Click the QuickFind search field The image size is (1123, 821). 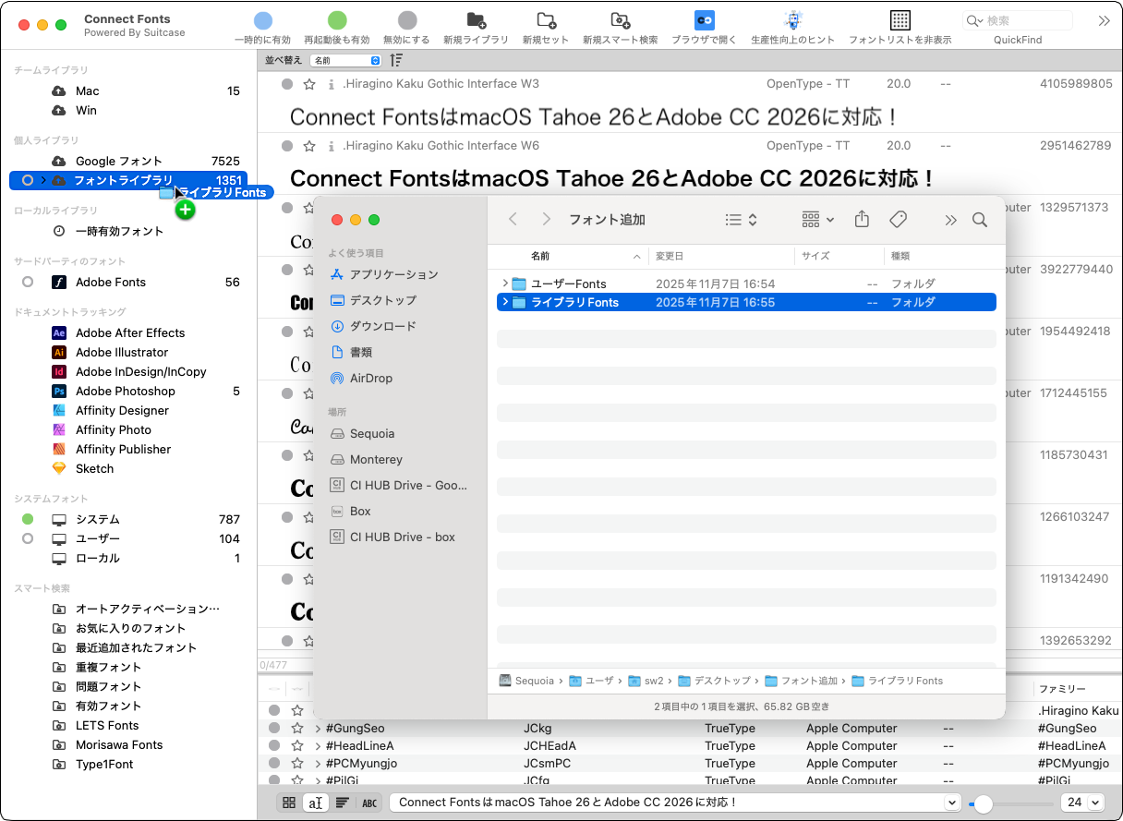[x=1018, y=20]
